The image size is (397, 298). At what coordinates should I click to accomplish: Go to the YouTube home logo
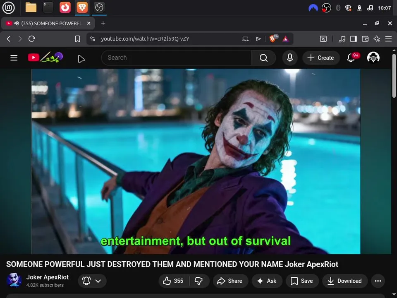click(x=45, y=58)
